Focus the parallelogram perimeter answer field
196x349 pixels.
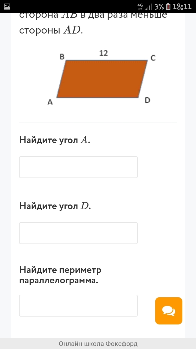point(78,306)
